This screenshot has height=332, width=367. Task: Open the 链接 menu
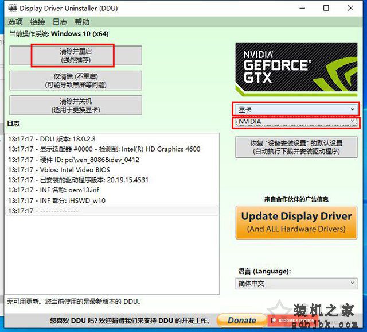pos(37,22)
